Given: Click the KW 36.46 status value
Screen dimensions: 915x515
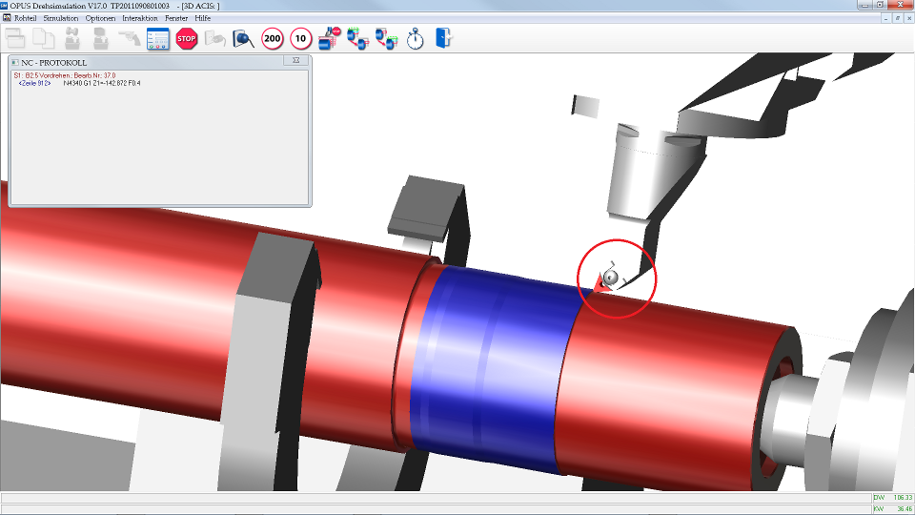Looking at the screenshot, I should point(893,509).
